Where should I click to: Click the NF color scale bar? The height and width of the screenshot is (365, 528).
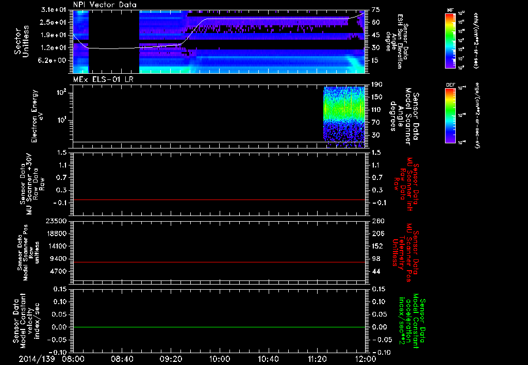tap(450, 41)
